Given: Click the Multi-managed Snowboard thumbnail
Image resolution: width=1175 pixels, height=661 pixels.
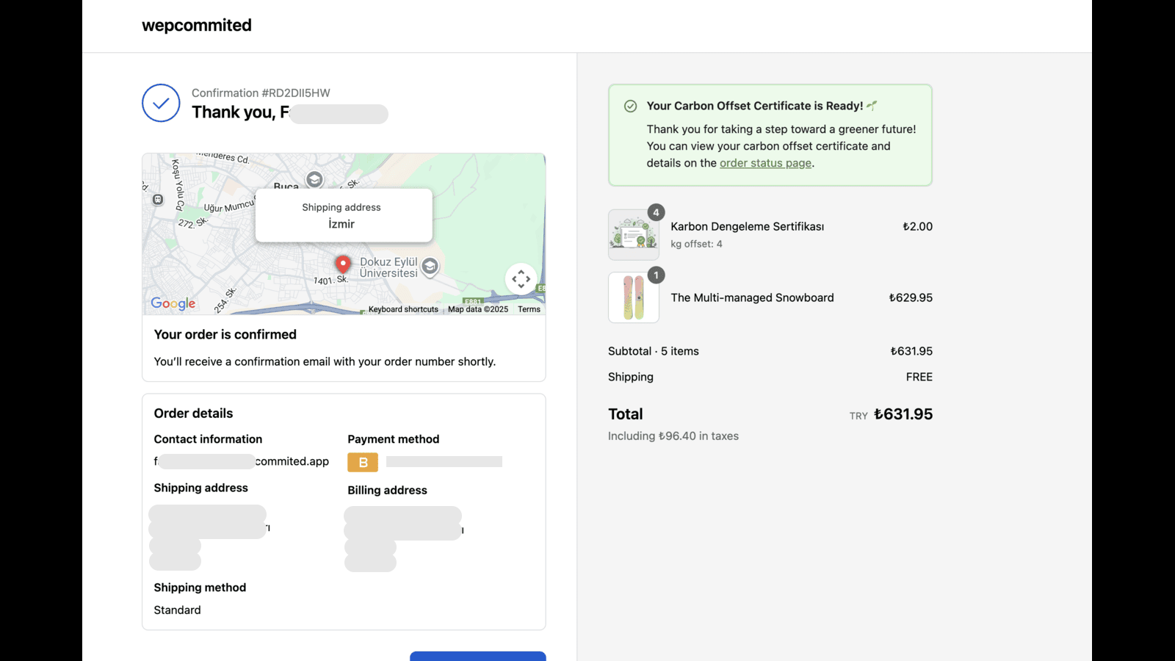Looking at the screenshot, I should pyautogui.click(x=633, y=297).
